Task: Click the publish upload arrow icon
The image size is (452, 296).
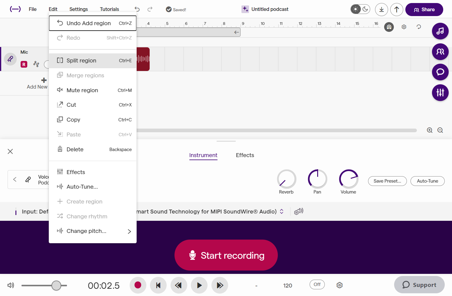Action: pyautogui.click(x=397, y=9)
